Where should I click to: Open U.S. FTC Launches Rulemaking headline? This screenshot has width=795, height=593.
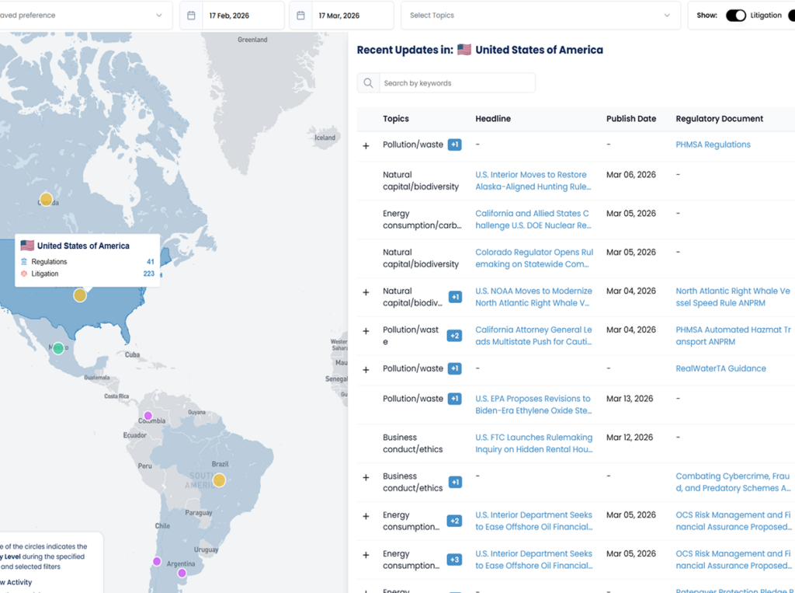(x=533, y=443)
